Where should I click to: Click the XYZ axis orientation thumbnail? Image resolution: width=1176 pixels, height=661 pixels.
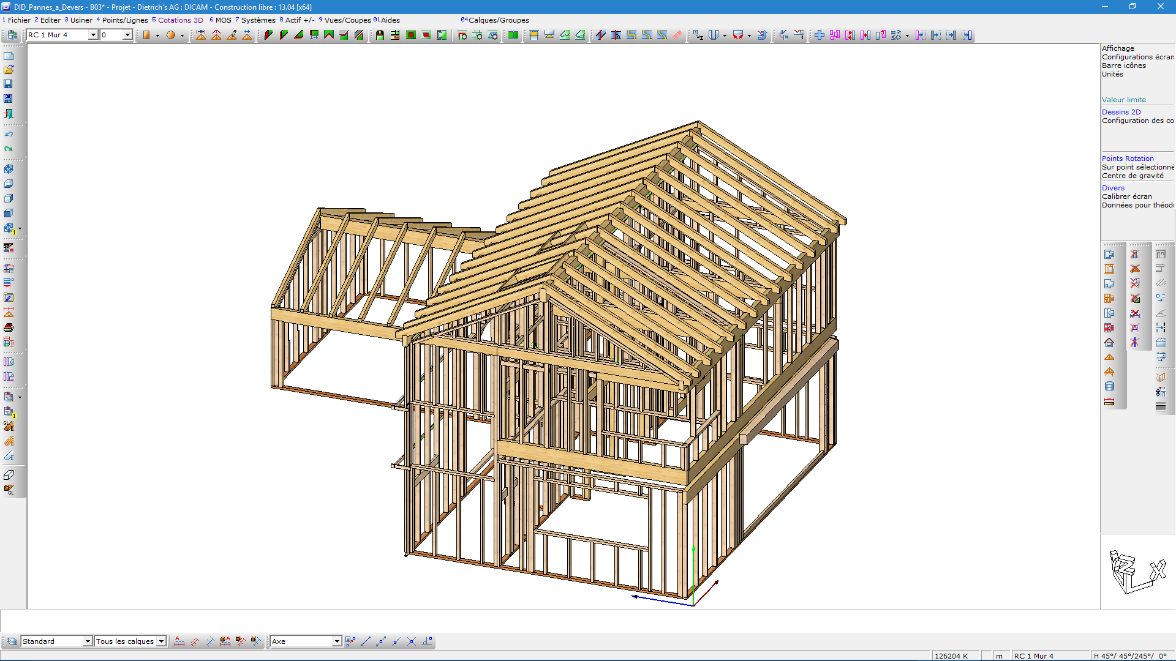(1137, 572)
